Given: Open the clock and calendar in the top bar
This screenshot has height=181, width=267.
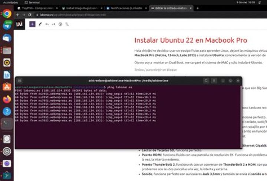Looking at the screenshot, I should click(246, 3).
